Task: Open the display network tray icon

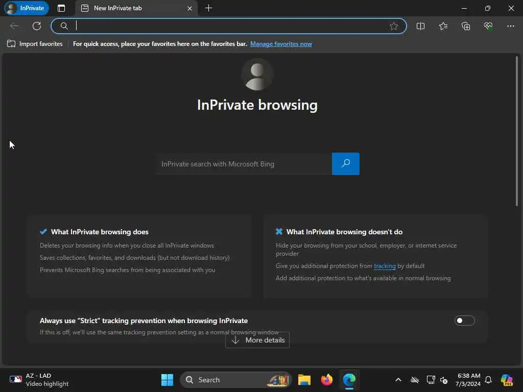Action: point(431,380)
